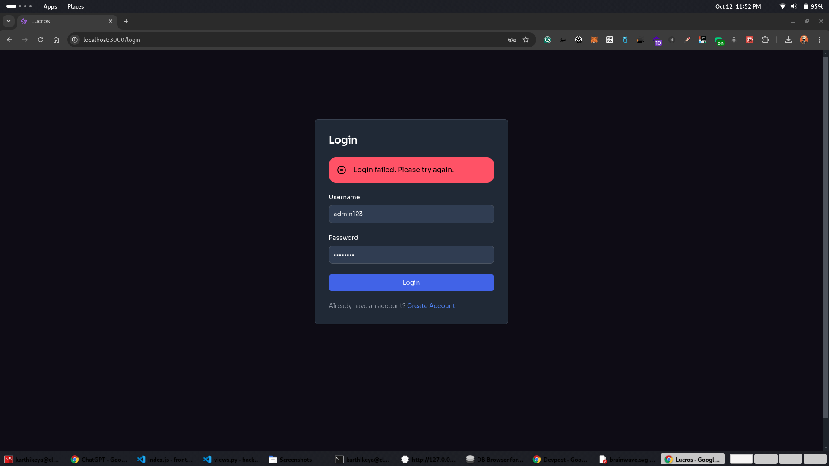Image resolution: width=829 pixels, height=466 pixels.
Task: Click the Grammarly extension icon
Action: [x=547, y=40]
